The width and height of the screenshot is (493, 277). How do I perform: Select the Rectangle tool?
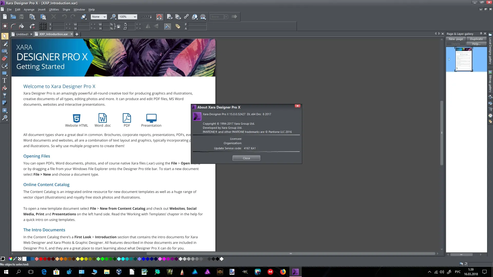4,73
